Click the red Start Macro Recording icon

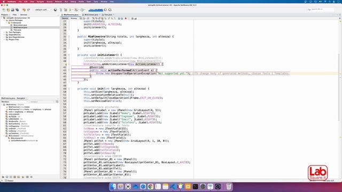126,19
